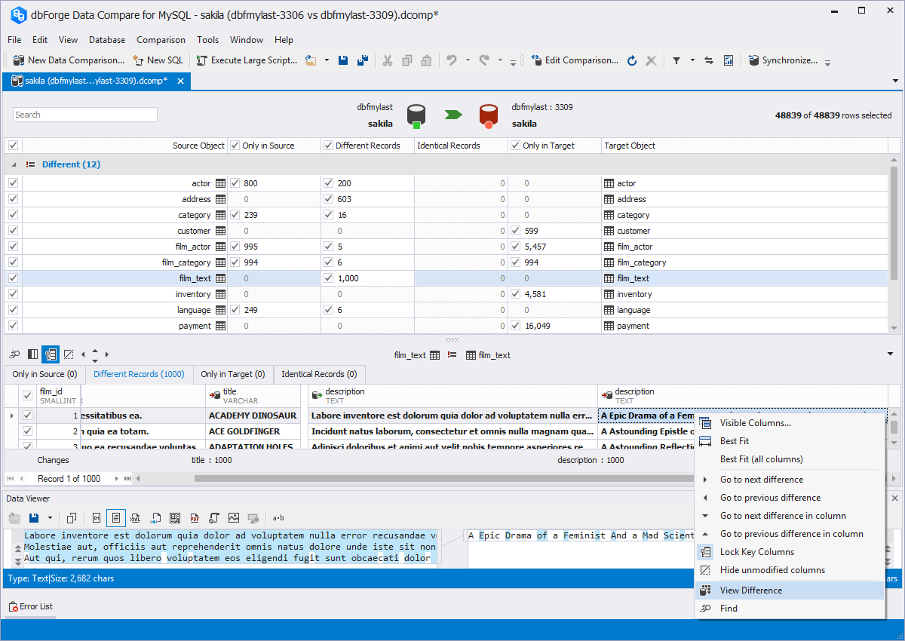This screenshot has height=641, width=905.
Task: Uncheck the address row checkbox
Action: pos(13,199)
